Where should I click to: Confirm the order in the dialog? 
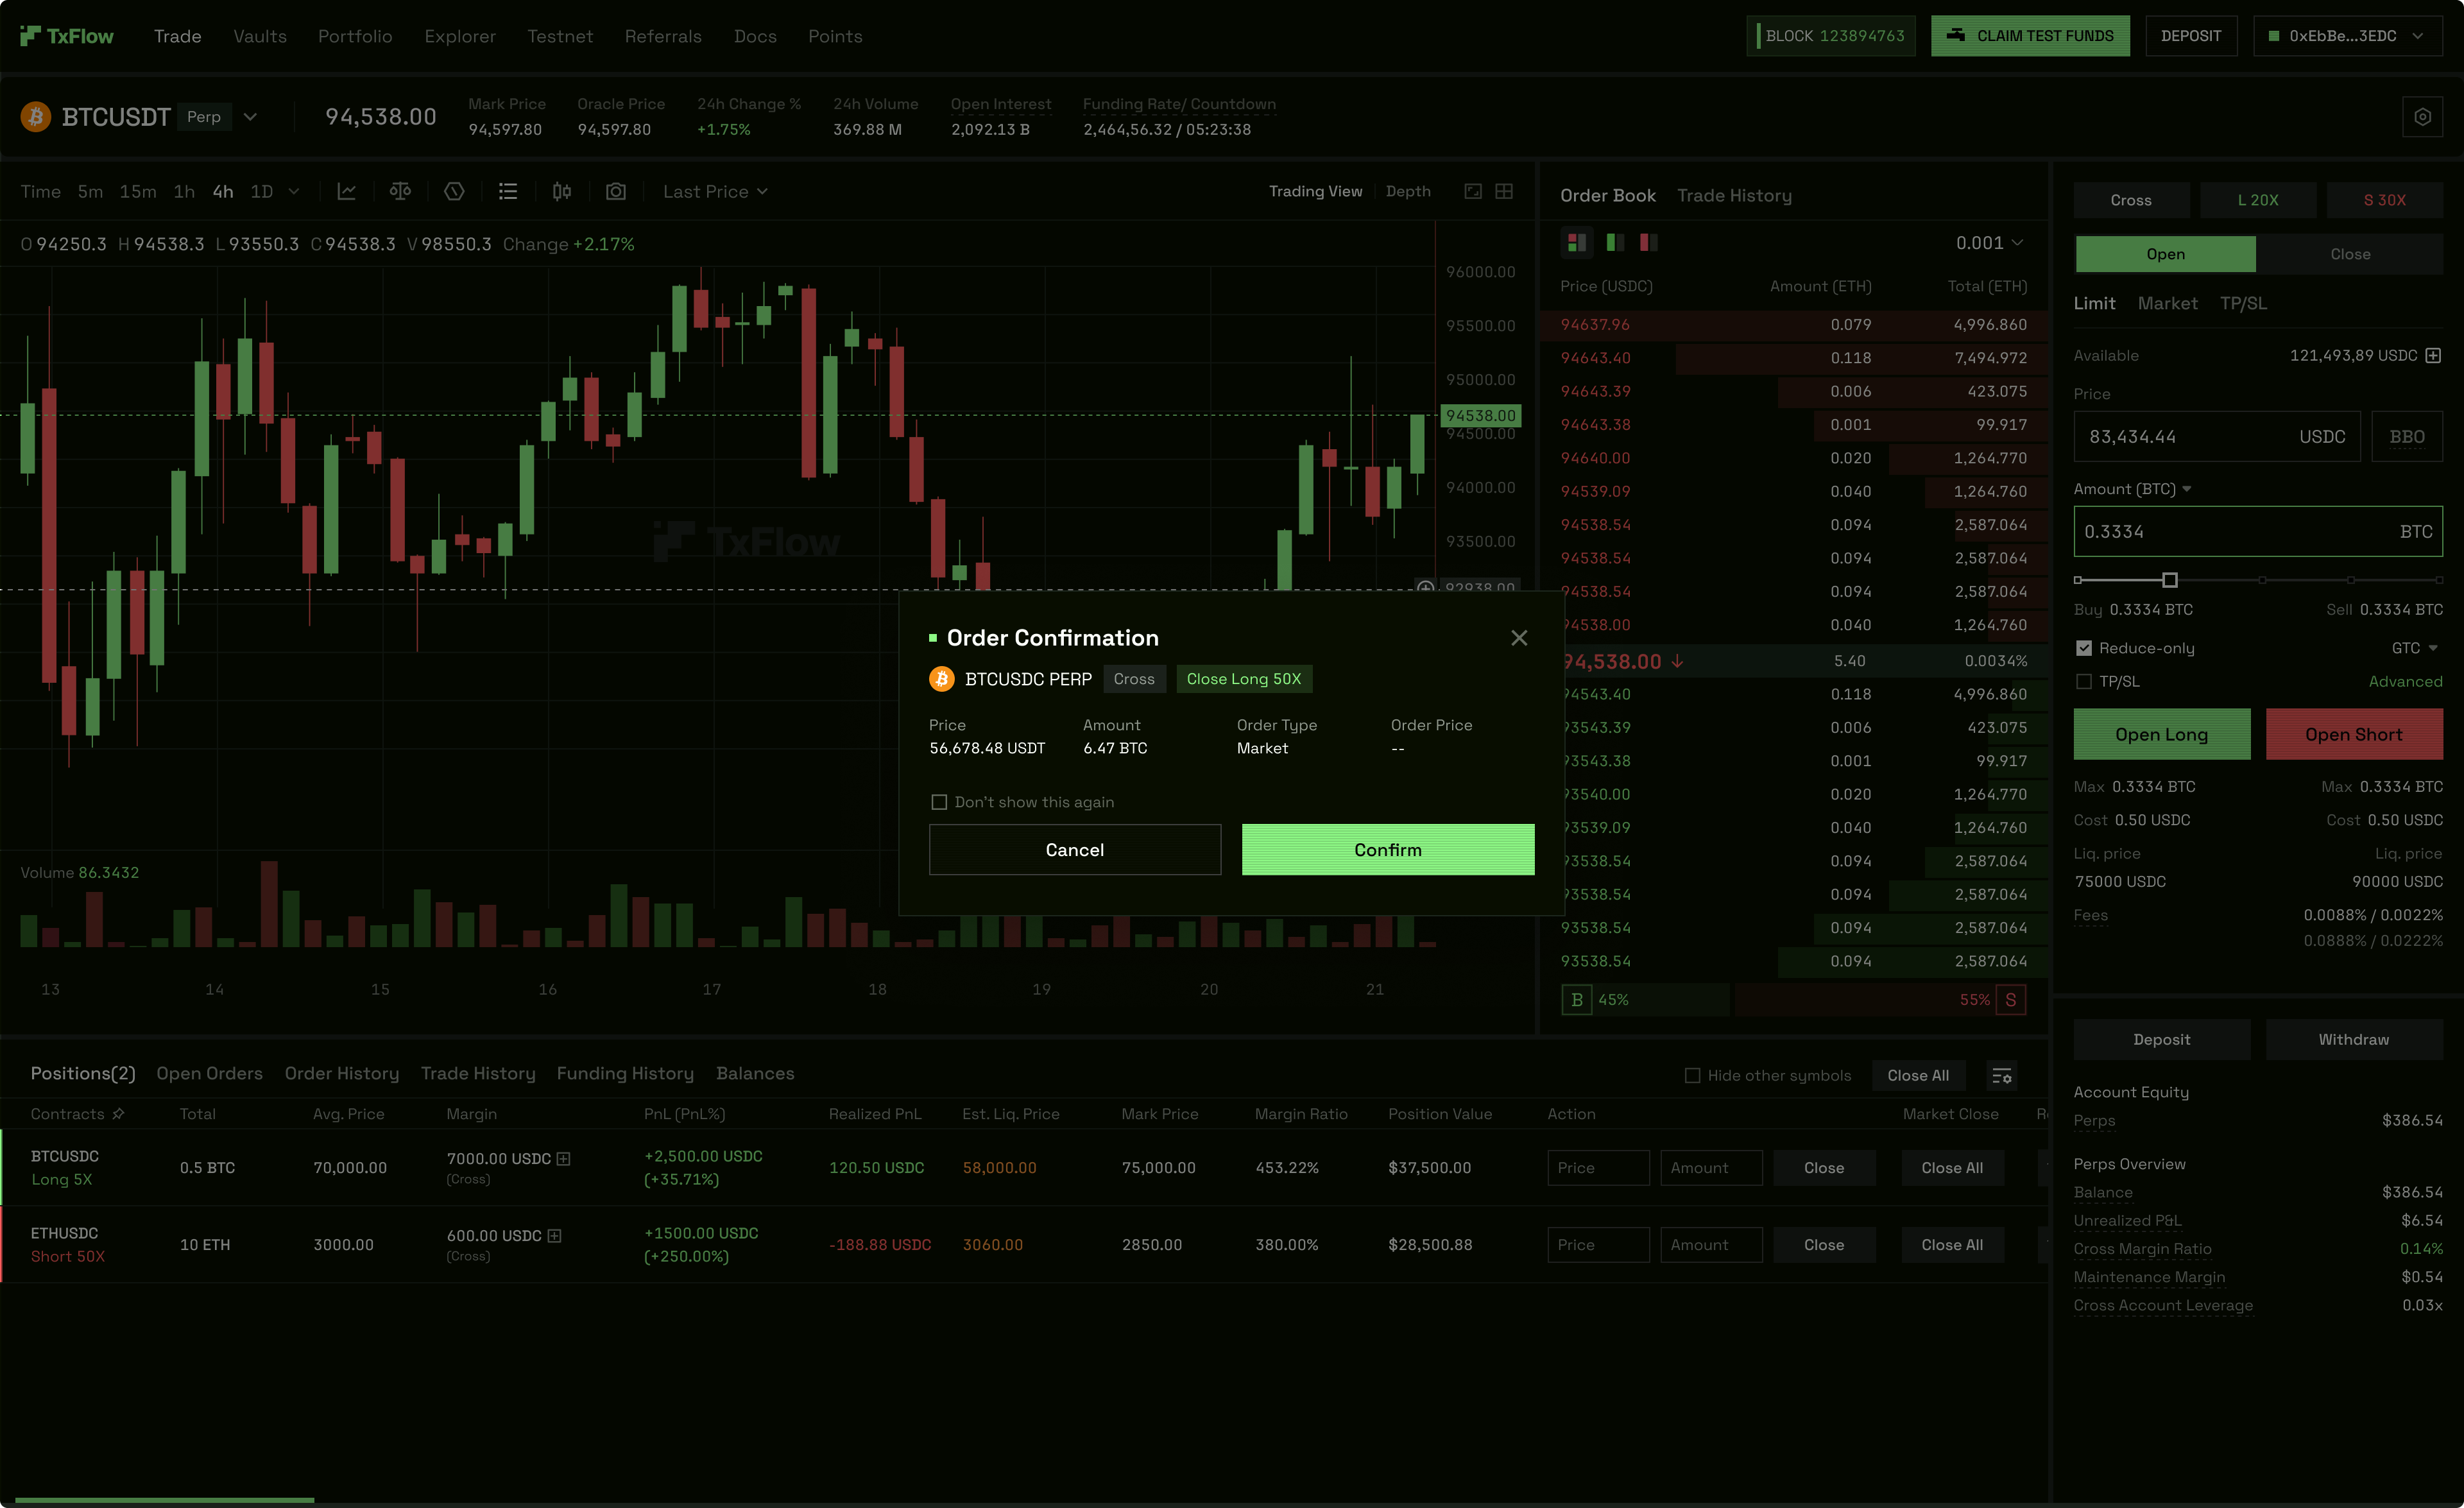tap(1387, 849)
